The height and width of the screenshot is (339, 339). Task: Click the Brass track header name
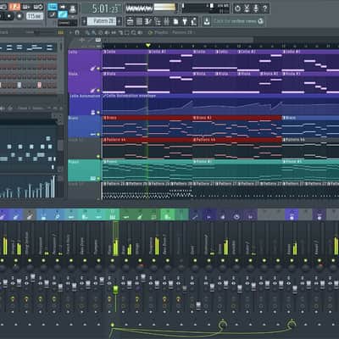click(74, 118)
